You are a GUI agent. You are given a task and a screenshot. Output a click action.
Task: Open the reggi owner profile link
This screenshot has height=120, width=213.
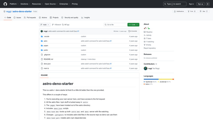pos(9,11)
